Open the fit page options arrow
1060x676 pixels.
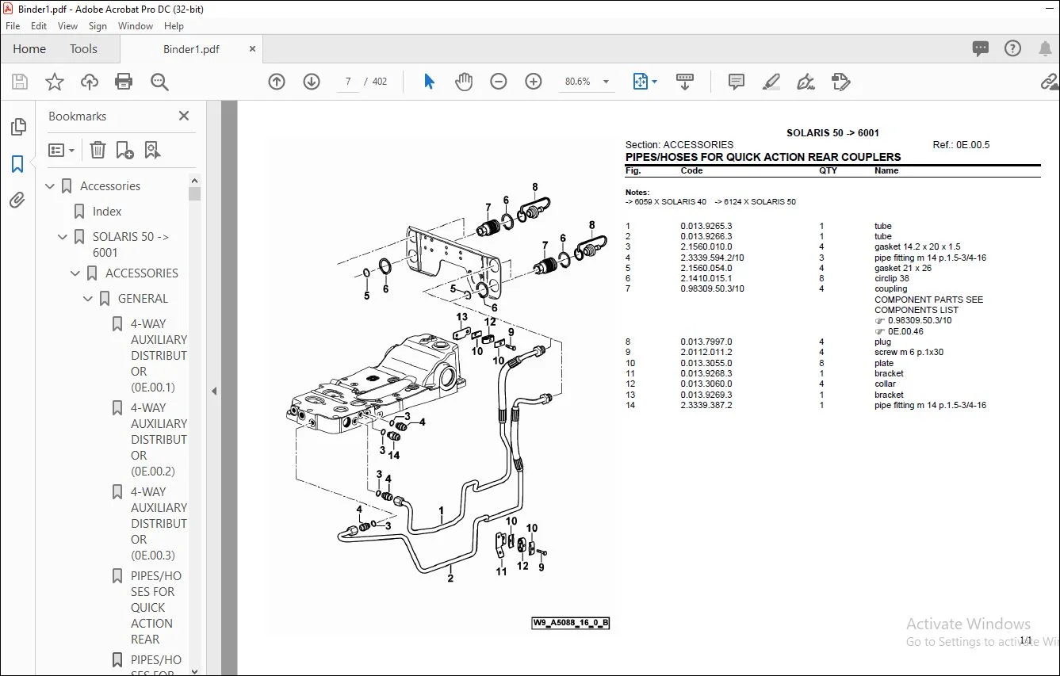[654, 82]
